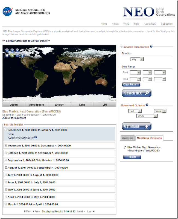This screenshot has height=219, width=178.
Task: Go to Home in top navigation
Action: (104, 24)
